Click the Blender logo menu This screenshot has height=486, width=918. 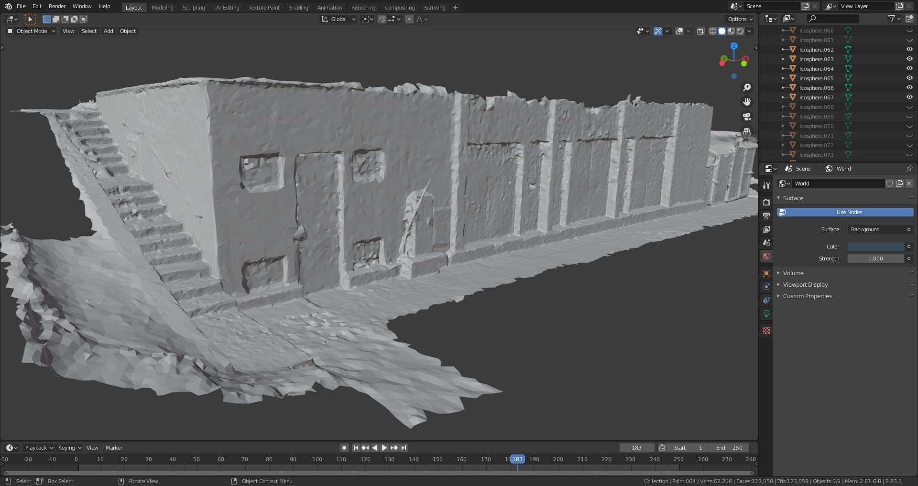click(8, 6)
